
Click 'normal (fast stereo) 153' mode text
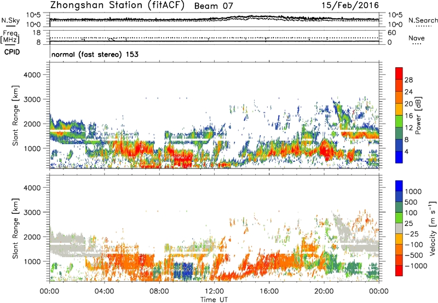[x=95, y=54]
